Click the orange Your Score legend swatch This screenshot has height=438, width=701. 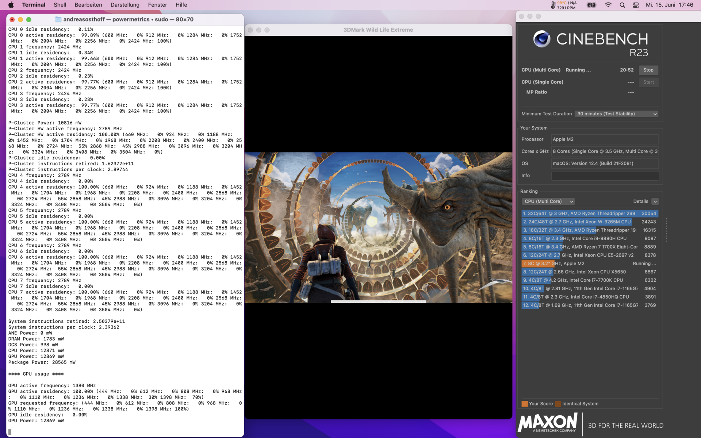point(525,404)
